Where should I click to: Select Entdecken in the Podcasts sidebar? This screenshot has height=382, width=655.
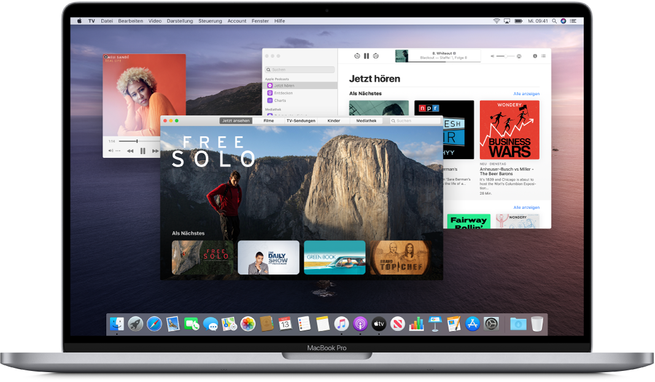[284, 93]
